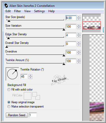Decrease Size Variation with the down arrow
This screenshot has height=123, width=106.
[79, 28]
